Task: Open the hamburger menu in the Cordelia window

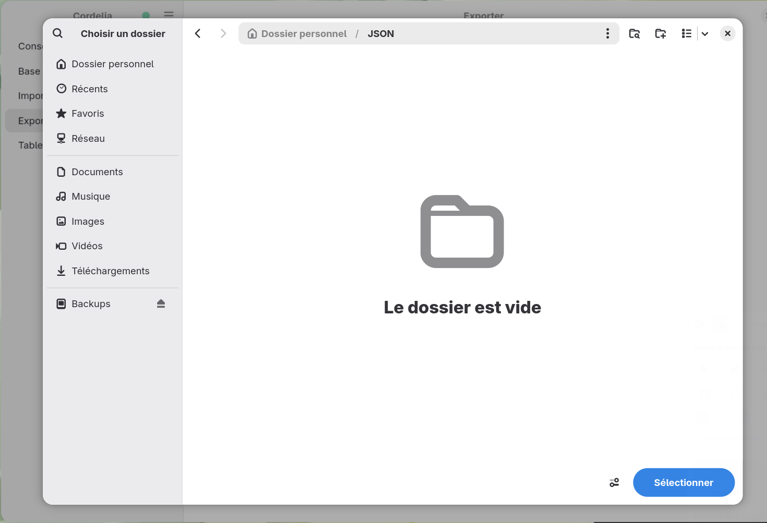Action: tap(169, 15)
